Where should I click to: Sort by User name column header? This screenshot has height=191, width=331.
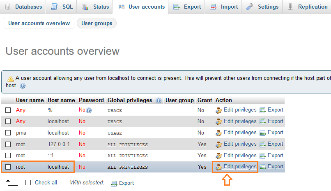click(30, 100)
